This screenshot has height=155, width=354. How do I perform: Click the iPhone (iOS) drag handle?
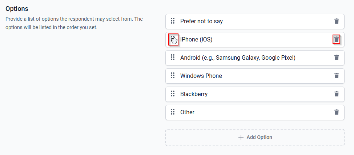[173, 40]
